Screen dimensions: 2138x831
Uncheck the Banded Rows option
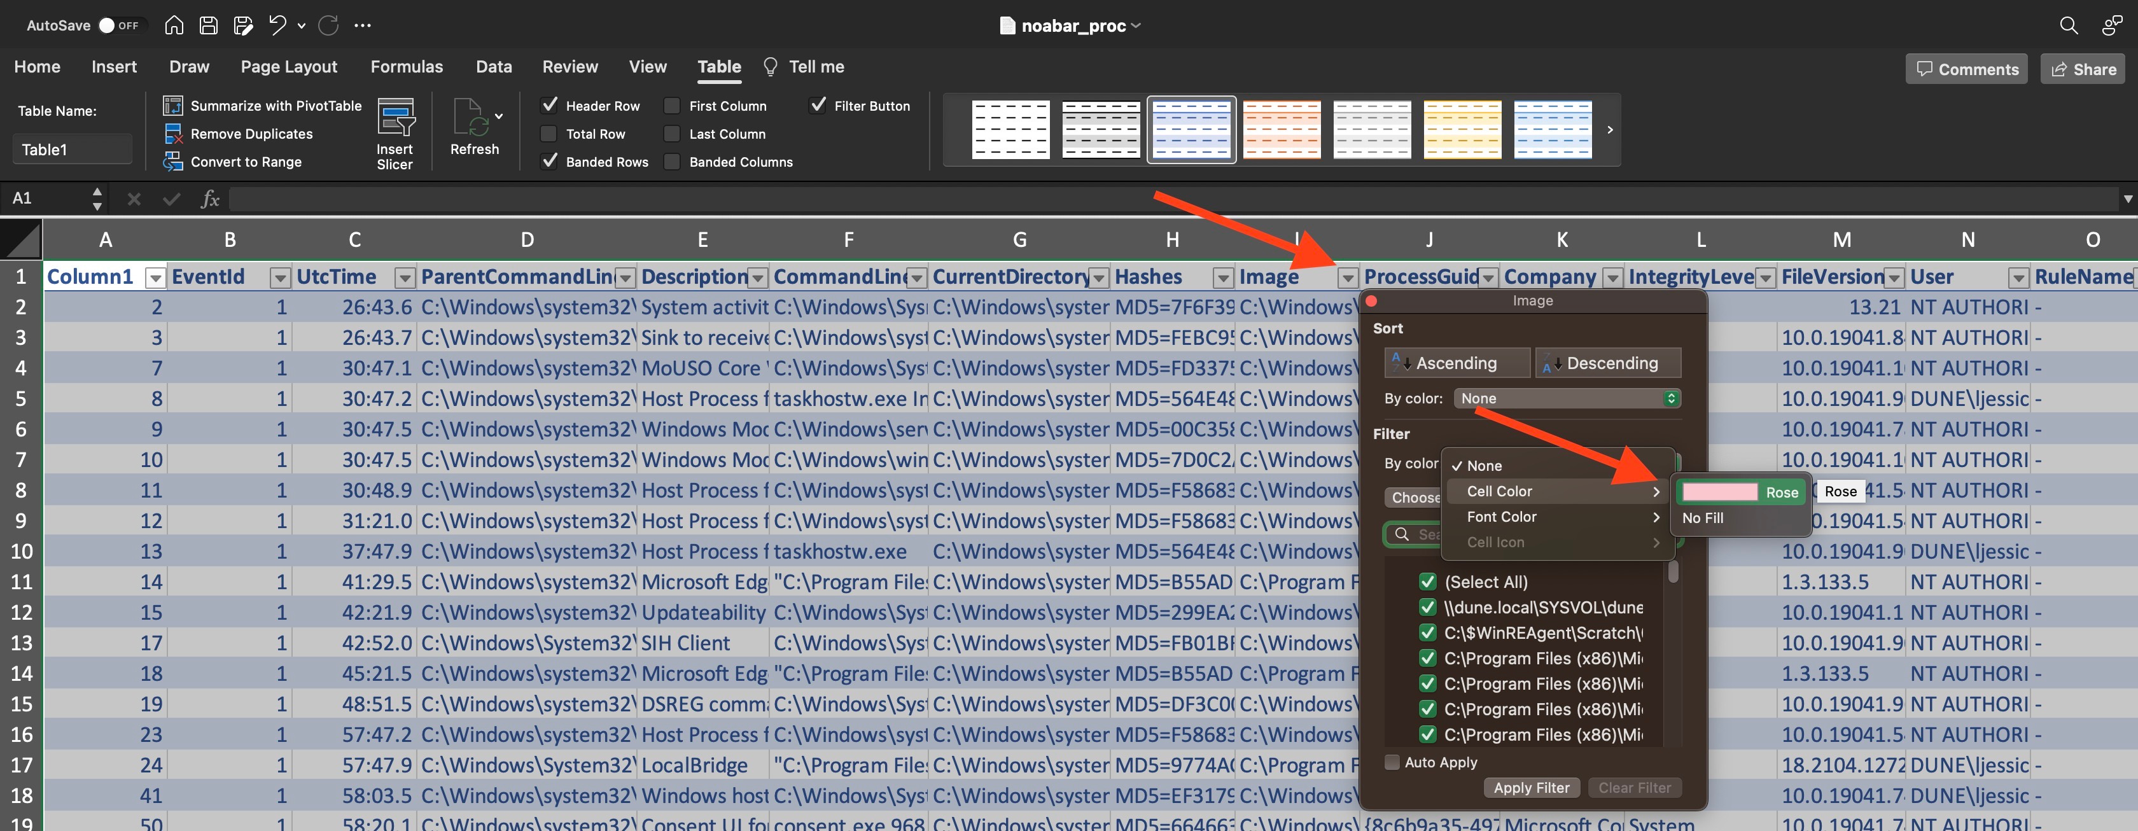click(x=548, y=161)
